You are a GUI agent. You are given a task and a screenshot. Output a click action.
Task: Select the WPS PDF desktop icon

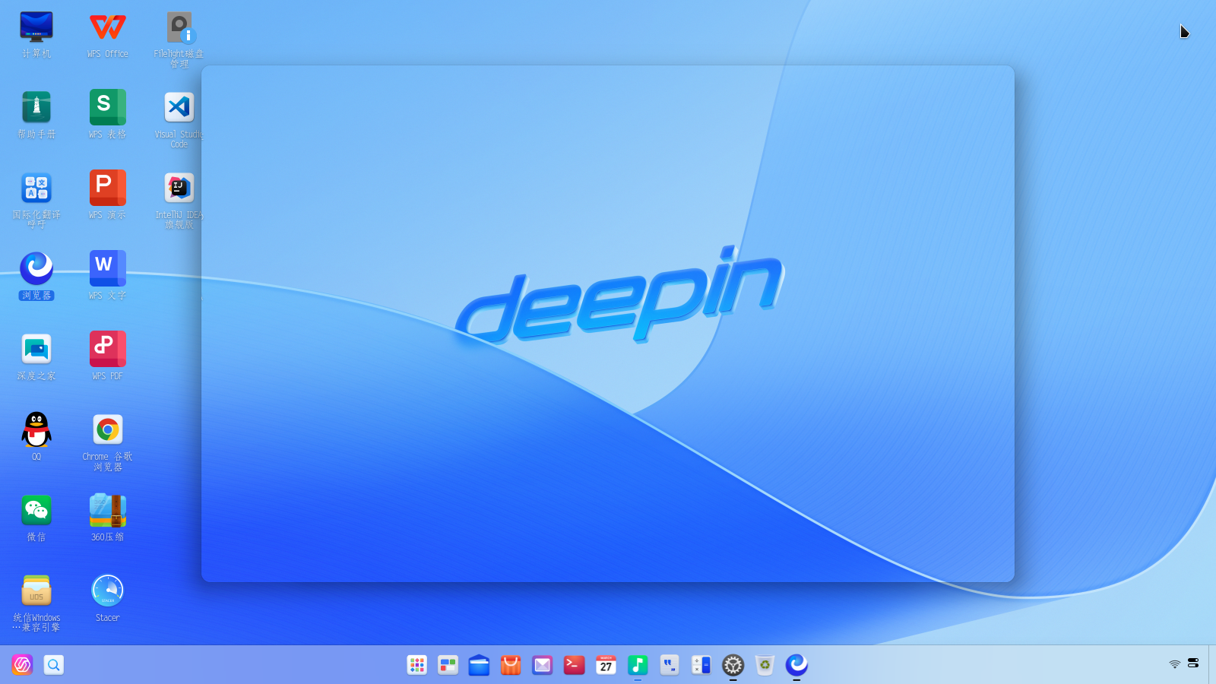tap(108, 349)
